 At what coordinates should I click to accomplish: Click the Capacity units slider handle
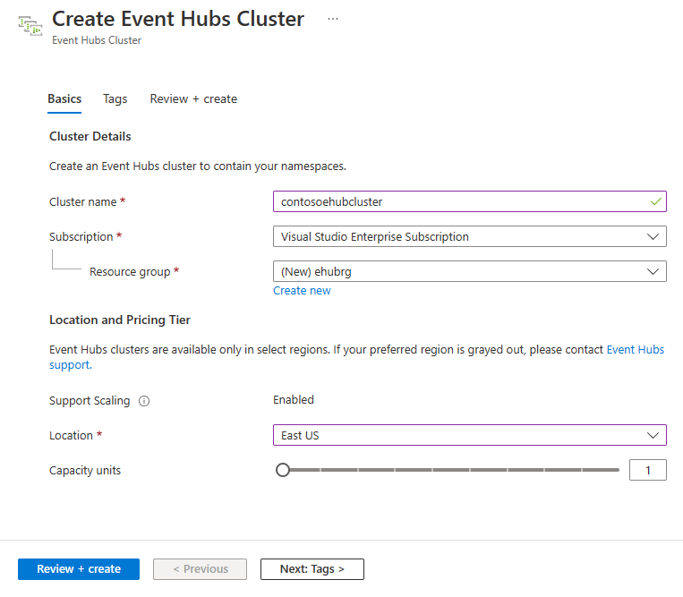click(283, 470)
